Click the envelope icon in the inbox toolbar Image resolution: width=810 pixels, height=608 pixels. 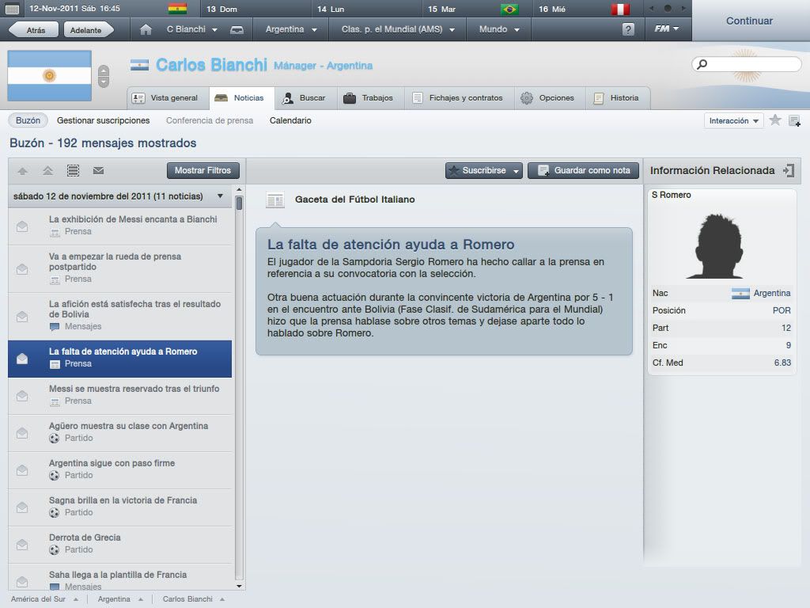coord(98,171)
